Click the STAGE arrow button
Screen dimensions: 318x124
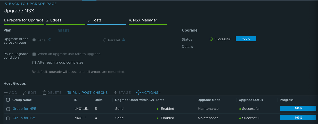coord(122,92)
